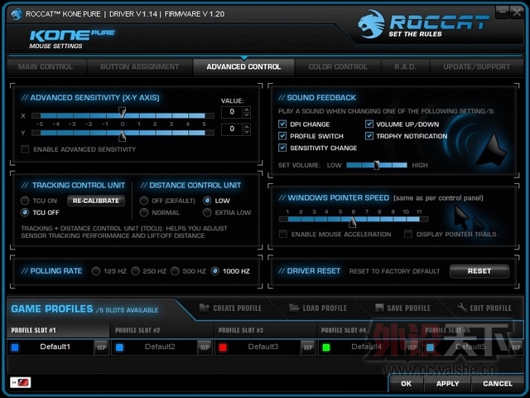Set polling rate to 500 Hz
Viewport: 530px width, 398px height.
click(175, 271)
